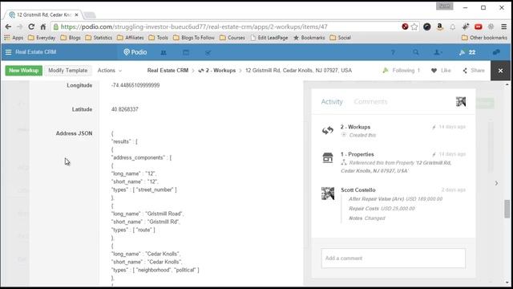
Task: Open the Chrome menu button
Action: click(503, 26)
